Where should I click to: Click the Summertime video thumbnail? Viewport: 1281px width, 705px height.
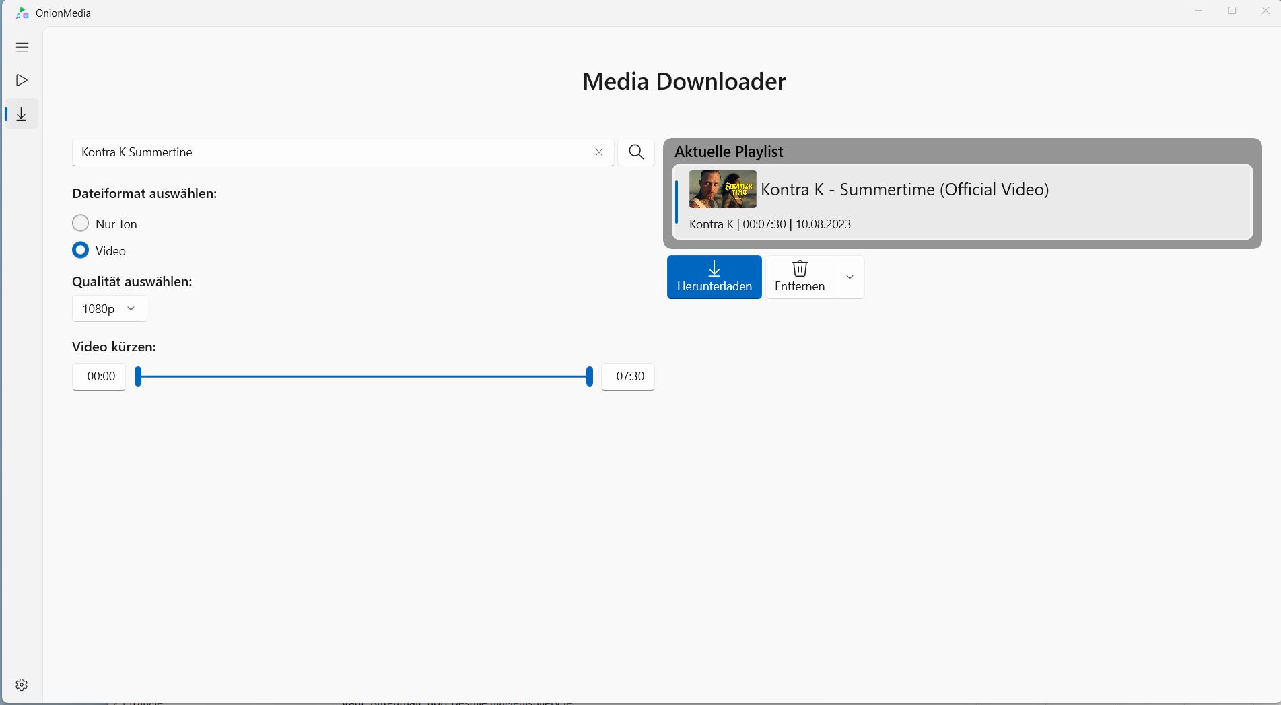click(723, 189)
